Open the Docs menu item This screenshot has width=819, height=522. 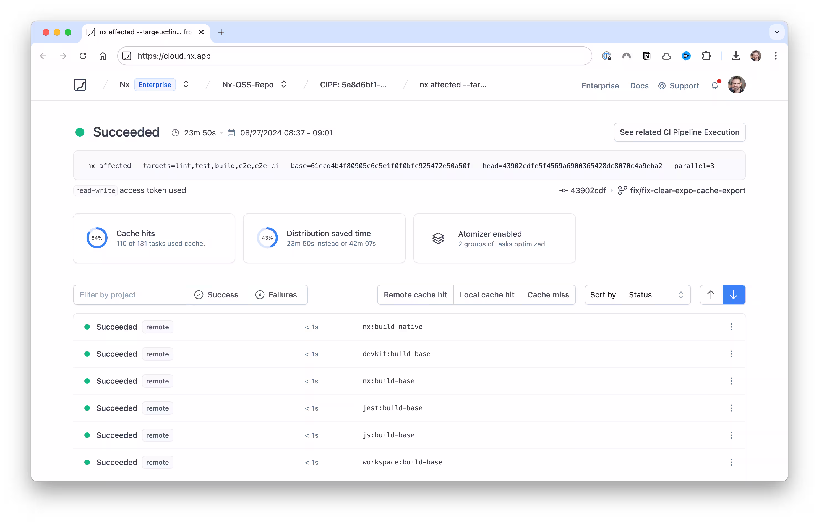pos(639,86)
